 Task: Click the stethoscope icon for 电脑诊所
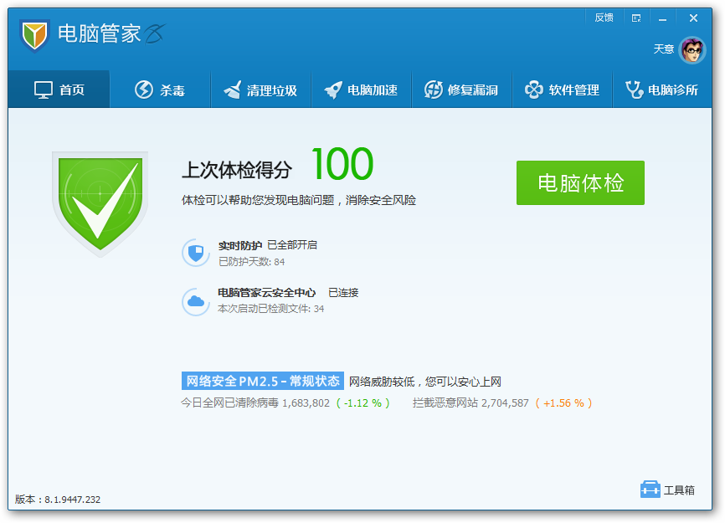tap(635, 90)
